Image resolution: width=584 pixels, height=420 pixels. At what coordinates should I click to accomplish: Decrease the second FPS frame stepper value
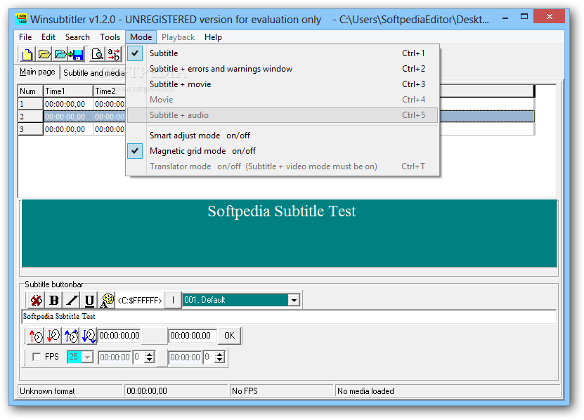click(220, 360)
